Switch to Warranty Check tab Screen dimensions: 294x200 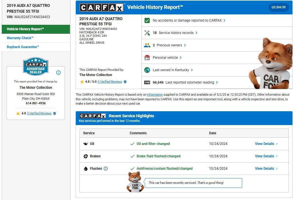coord(20,38)
